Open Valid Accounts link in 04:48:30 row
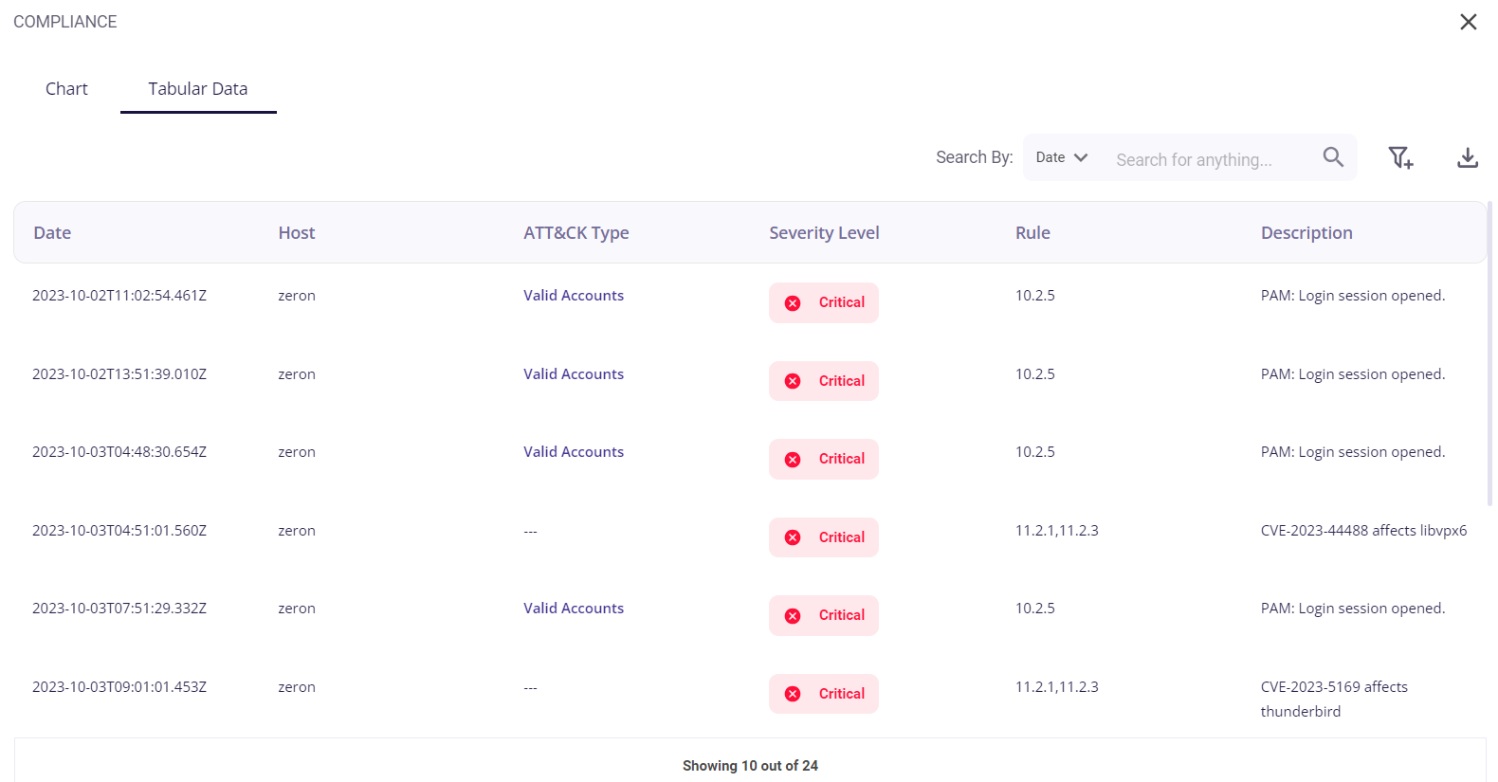 coord(574,451)
